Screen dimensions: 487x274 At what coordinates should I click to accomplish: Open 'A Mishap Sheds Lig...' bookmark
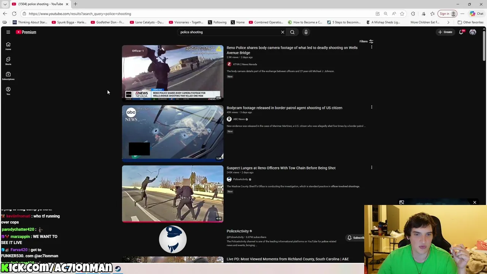tap(383, 22)
